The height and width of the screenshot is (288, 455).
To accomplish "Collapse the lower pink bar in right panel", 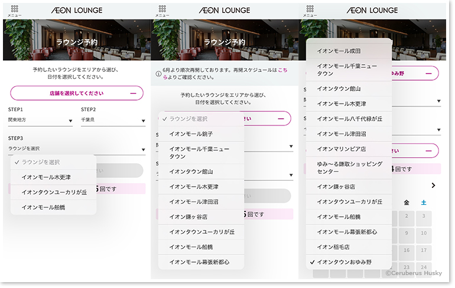I will pyautogui.click(x=428, y=151).
